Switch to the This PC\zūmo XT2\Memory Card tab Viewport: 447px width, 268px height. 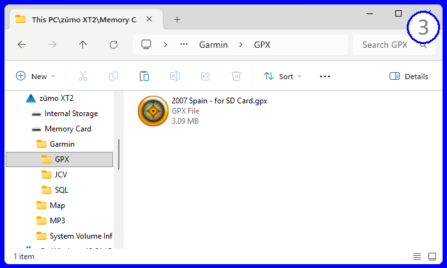point(84,20)
